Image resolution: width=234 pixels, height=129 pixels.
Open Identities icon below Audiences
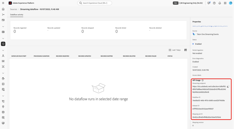pyautogui.click(x=3, y=67)
